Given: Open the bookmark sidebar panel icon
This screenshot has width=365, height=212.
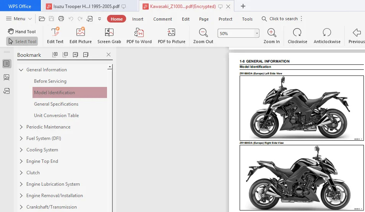Looking at the screenshot, I should point(6,64).
